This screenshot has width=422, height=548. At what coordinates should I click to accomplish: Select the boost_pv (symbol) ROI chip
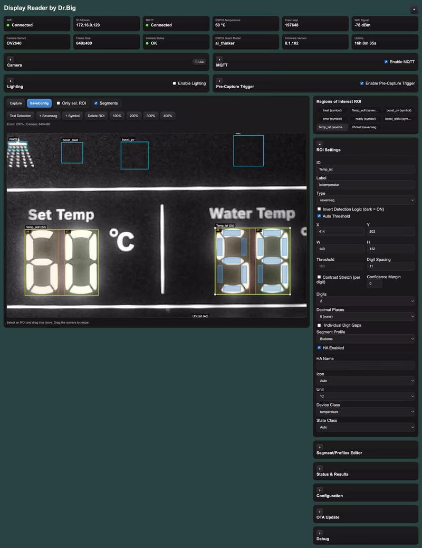pyautogui.click(x=399, y=110)
